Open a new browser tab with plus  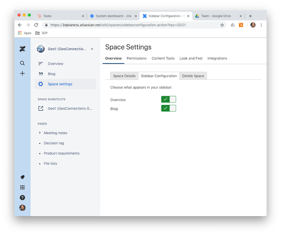tap(250, 16)
